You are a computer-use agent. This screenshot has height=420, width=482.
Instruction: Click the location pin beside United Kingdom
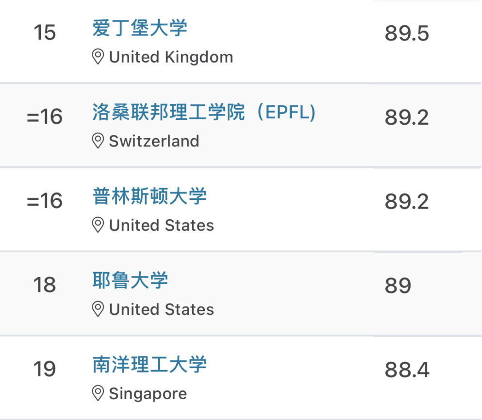pyautogui.click(x=98, y=57)
